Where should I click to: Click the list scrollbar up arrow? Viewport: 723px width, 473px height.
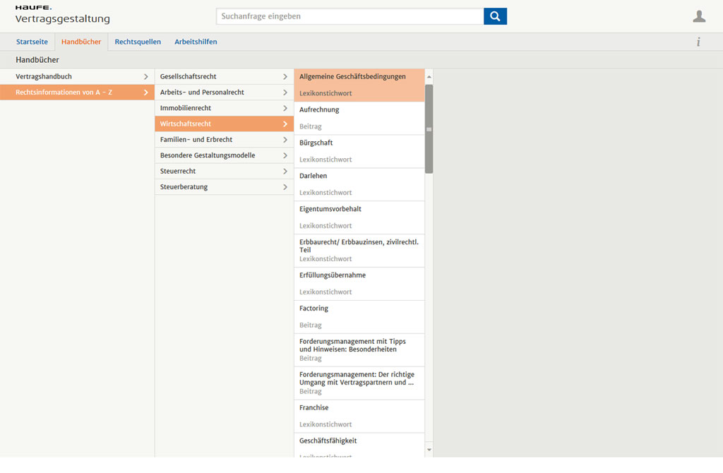(x=429, y=76)
